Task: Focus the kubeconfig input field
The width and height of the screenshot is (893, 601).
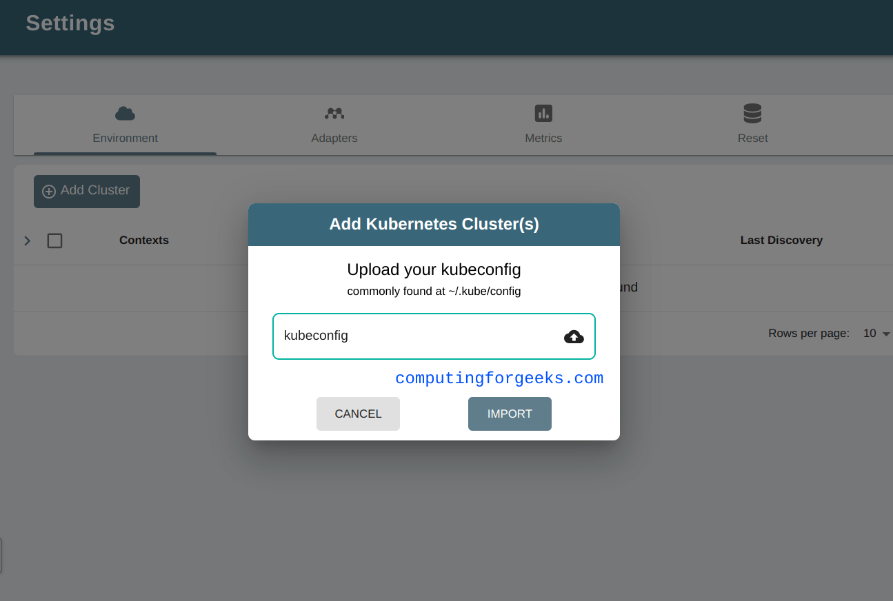Action: pyautogui.click(x=421, y=336)
